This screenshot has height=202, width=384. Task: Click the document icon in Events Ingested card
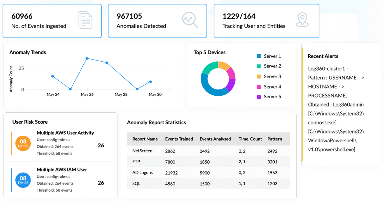pos(85,20)
